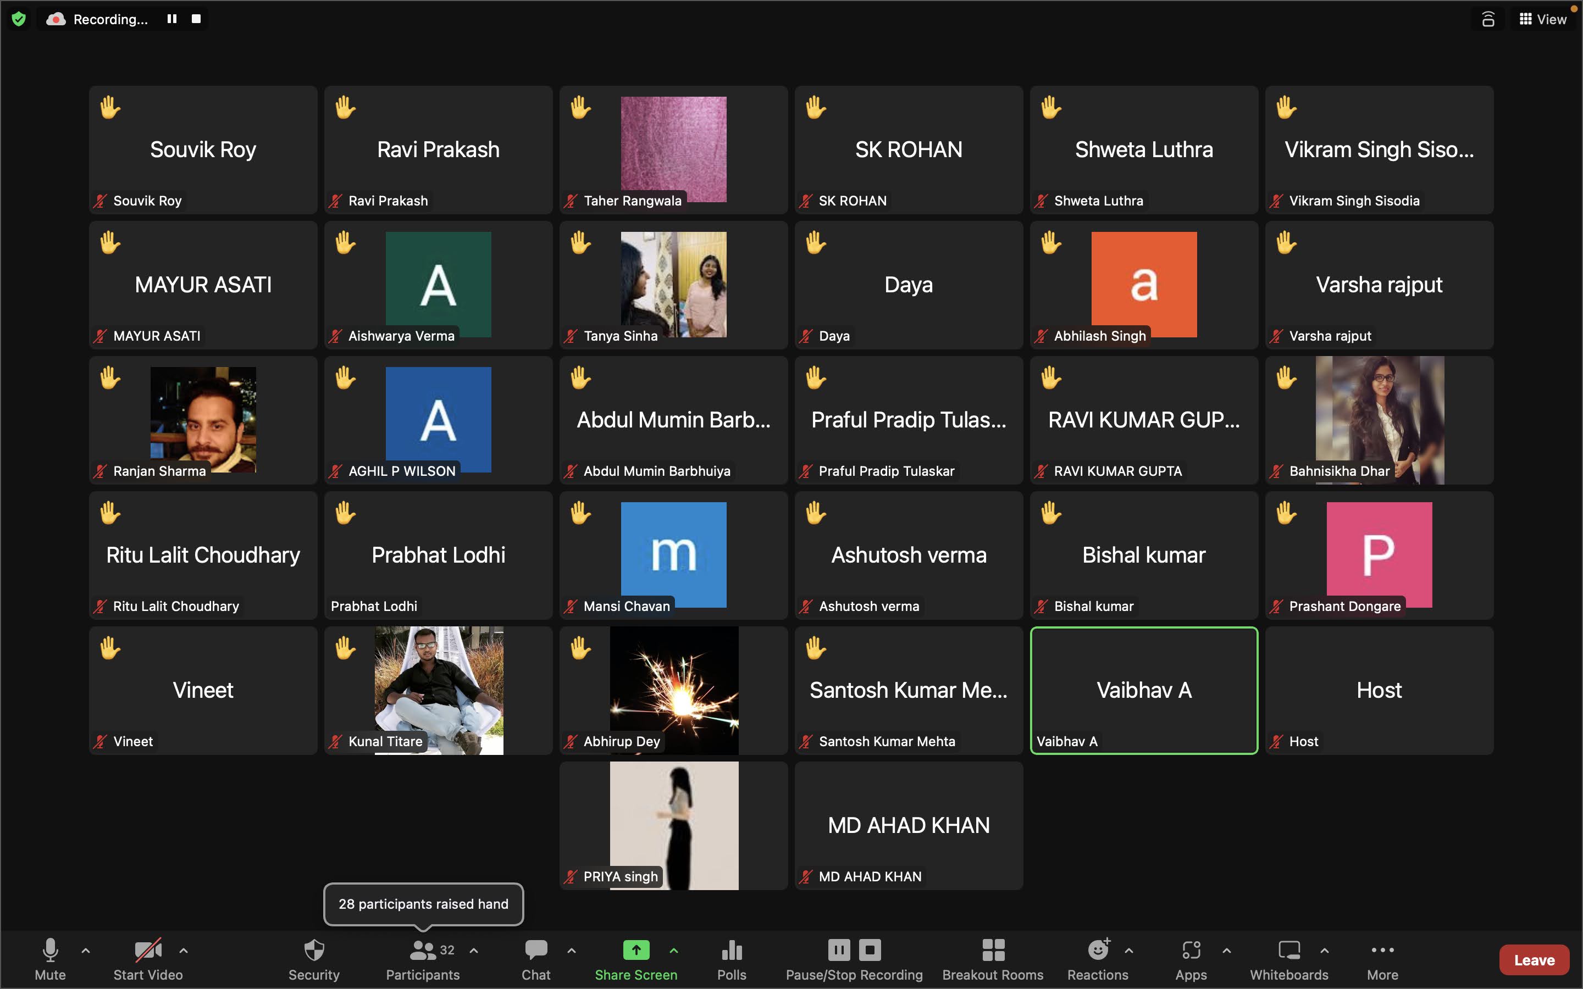Open the Apps panel
The image size is (1583, 989).
point(1191,959)
